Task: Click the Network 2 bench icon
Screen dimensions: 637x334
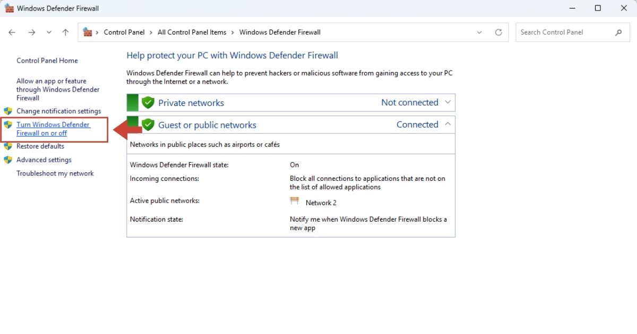Action: tap(295, 201)
